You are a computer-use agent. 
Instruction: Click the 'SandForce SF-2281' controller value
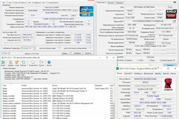coord(145,89)
